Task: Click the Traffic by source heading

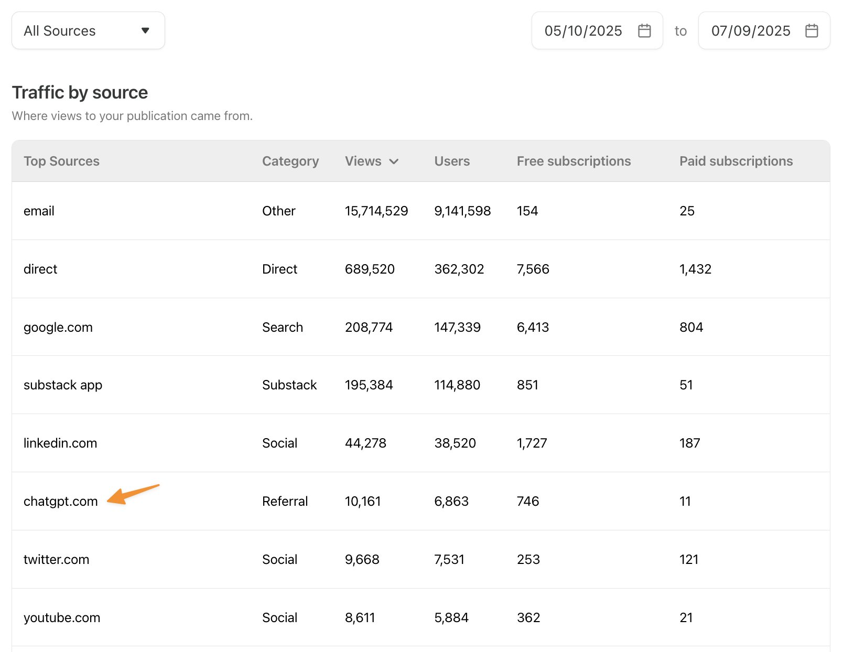Action: tap(80, 93)
